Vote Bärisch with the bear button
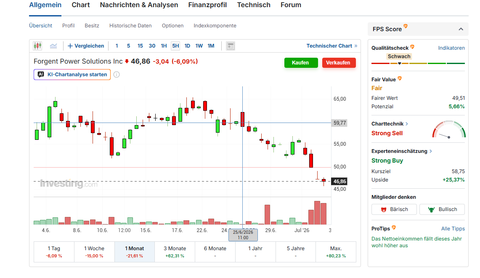Viewport: 480px width, 278px height. pyautogui.click(x=394, y=209)
